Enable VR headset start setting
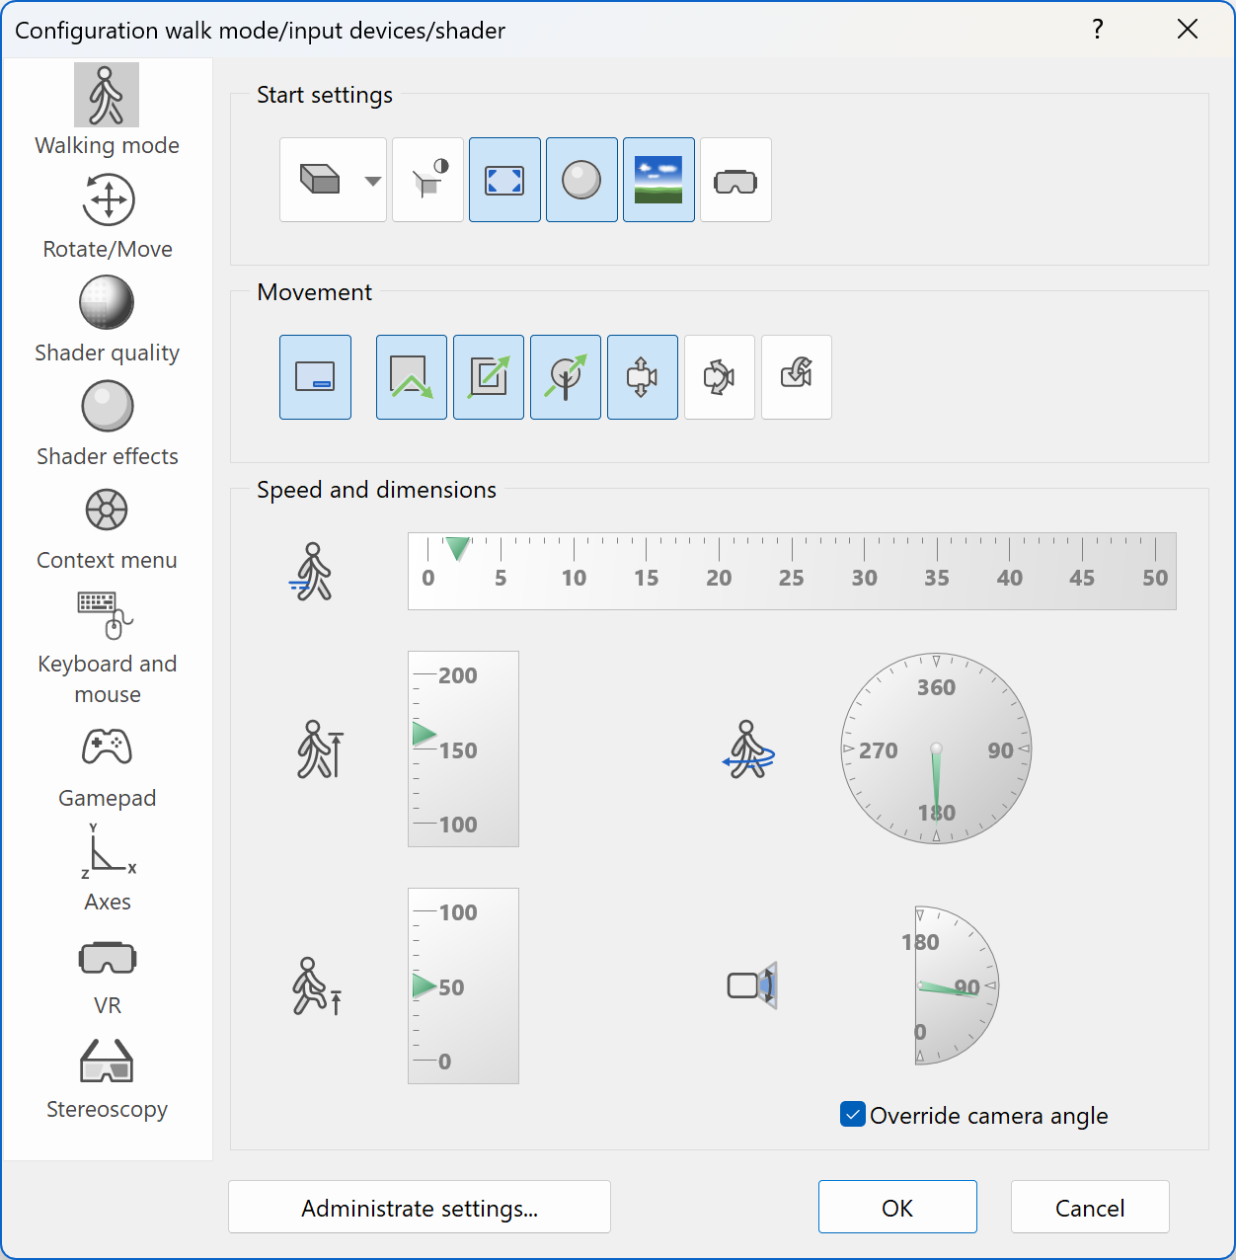The width and height of the screenshot is (1236, 1260). (x=735, y=180)
